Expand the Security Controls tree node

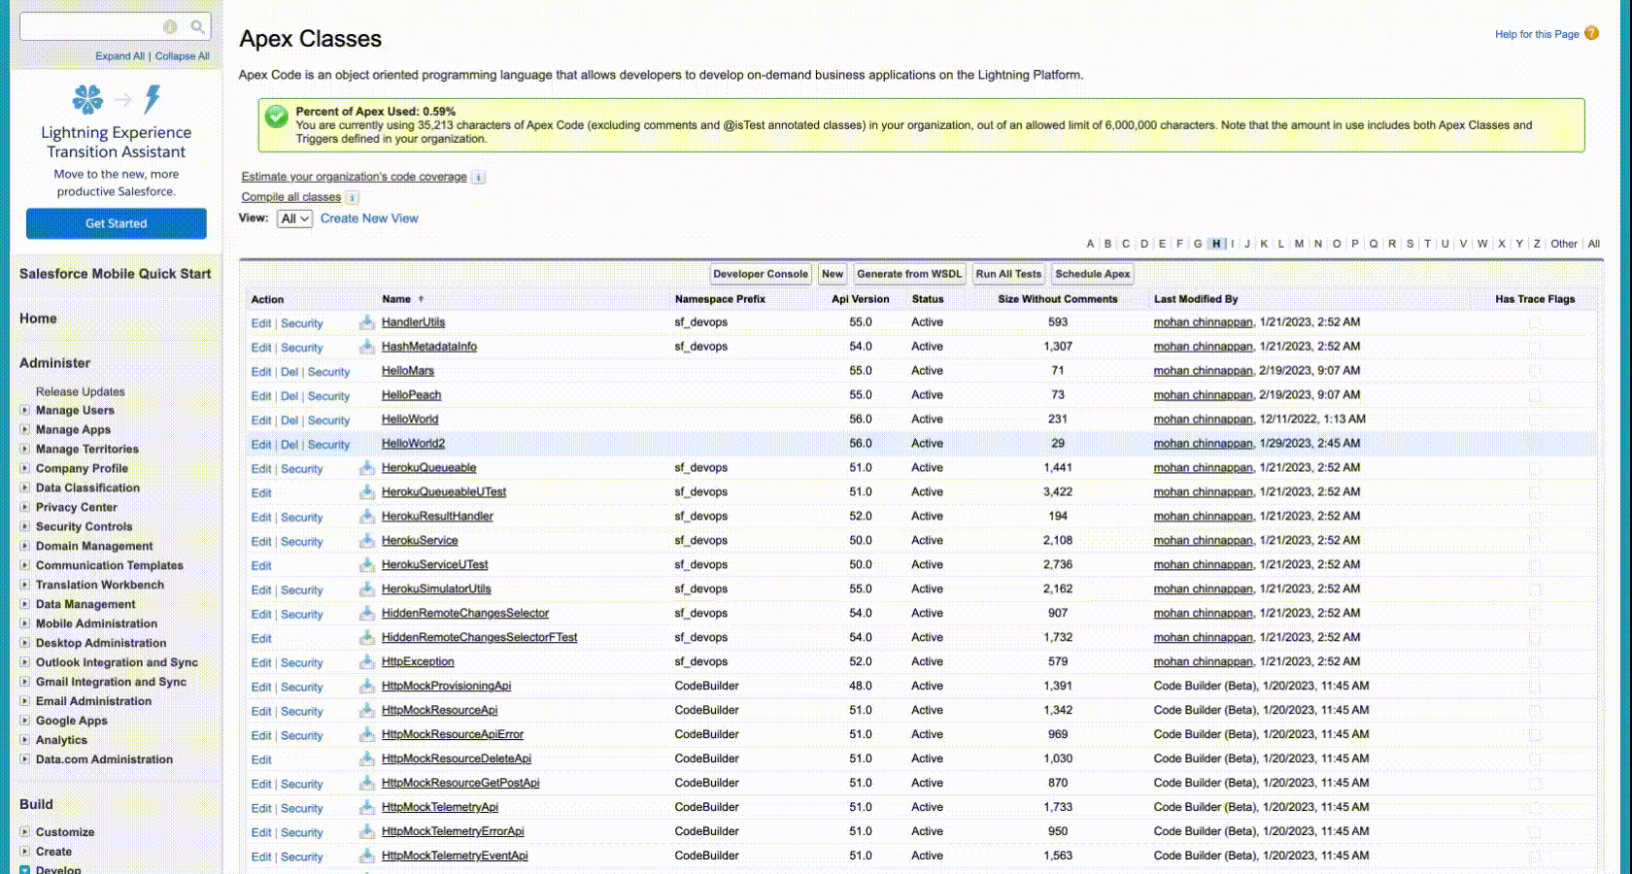point(25,526)
